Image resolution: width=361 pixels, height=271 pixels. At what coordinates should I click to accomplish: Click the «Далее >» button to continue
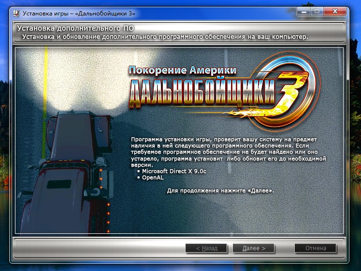[x=254, y=248]
